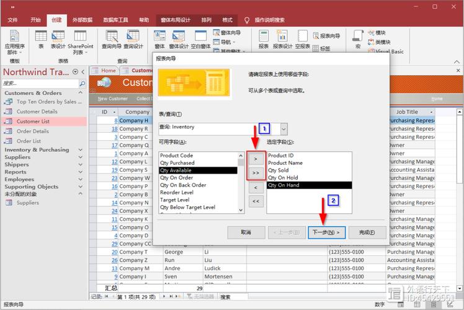Remove all fields with the << button
The image size is (464, 310).
[256, 201]
